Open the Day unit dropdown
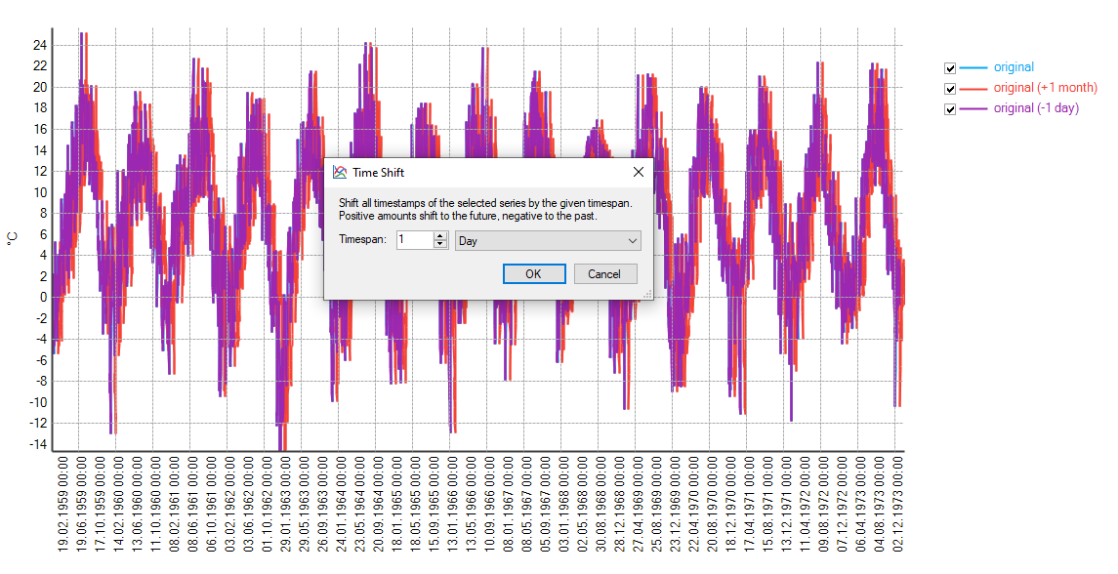1118x574 pixels. coord(548,240)
